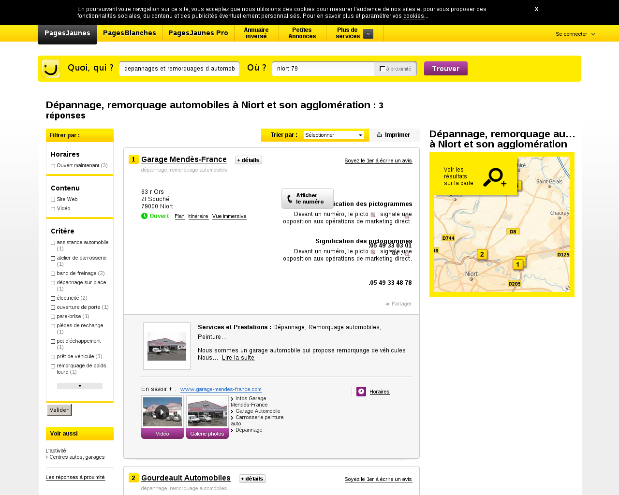Click 'Carrosserie peinture auto' link
Screen dimensions: 619x495
pos(257,421)
